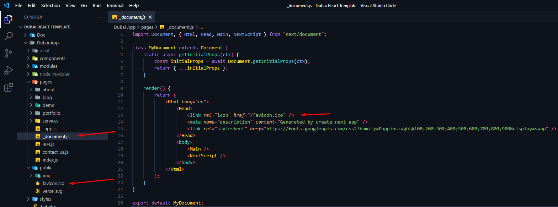This screenshot has width=558, height=207.
Task: Click the JS icon of _app.js
Action: 38,129
